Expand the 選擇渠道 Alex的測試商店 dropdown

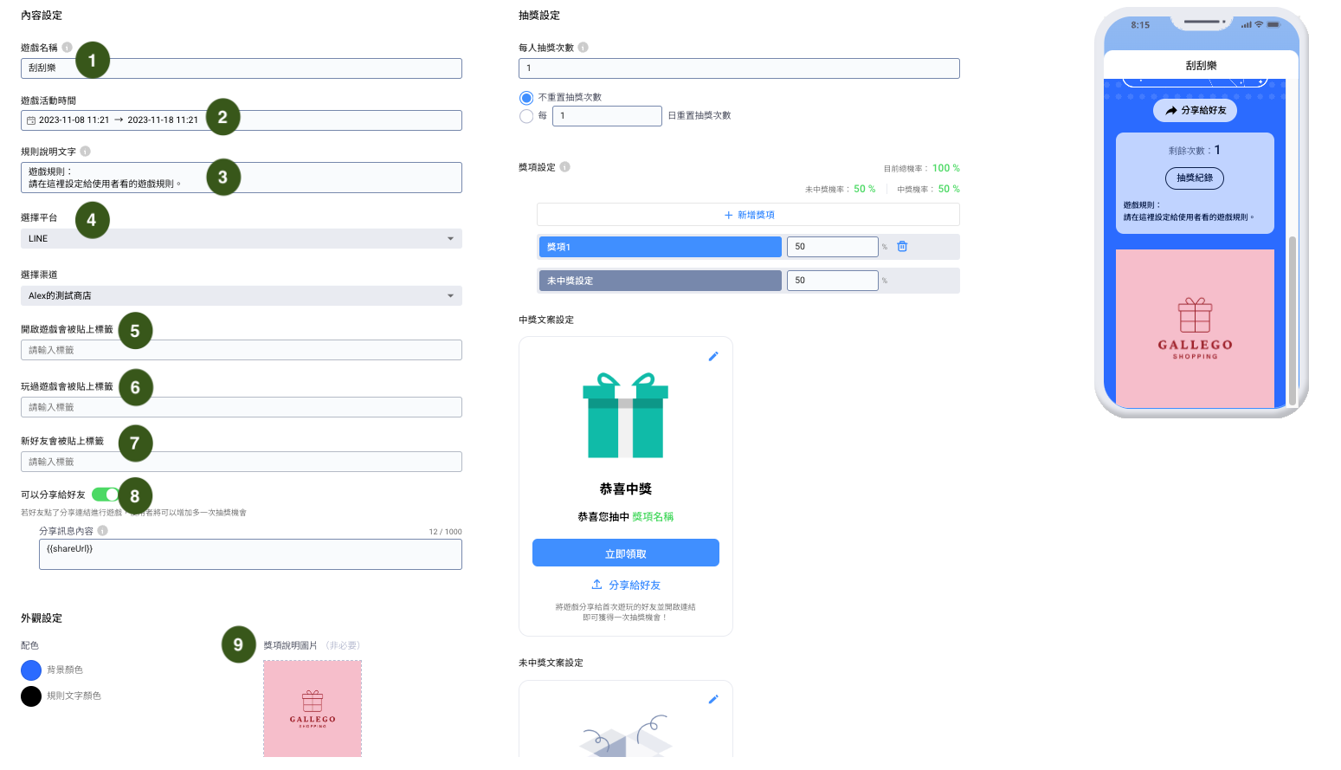241,296
